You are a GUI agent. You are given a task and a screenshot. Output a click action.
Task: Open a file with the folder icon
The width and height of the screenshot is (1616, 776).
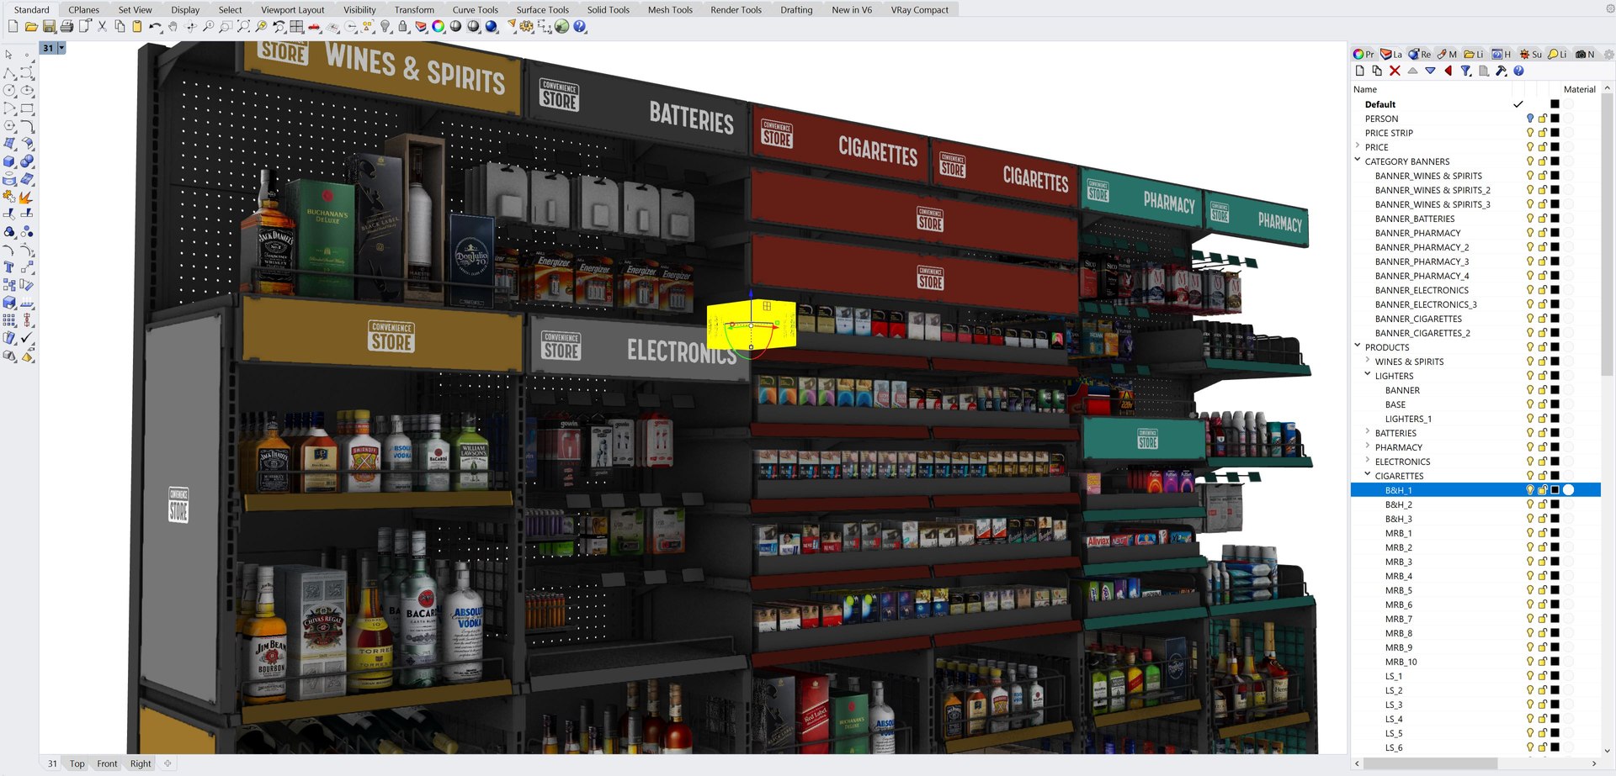(x=31, y=27)
